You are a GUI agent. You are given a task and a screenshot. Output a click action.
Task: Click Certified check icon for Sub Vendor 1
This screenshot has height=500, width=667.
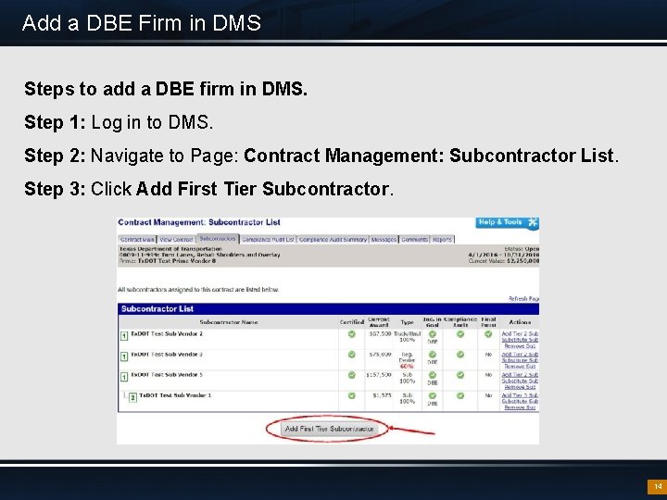click(x=352, y=395)
